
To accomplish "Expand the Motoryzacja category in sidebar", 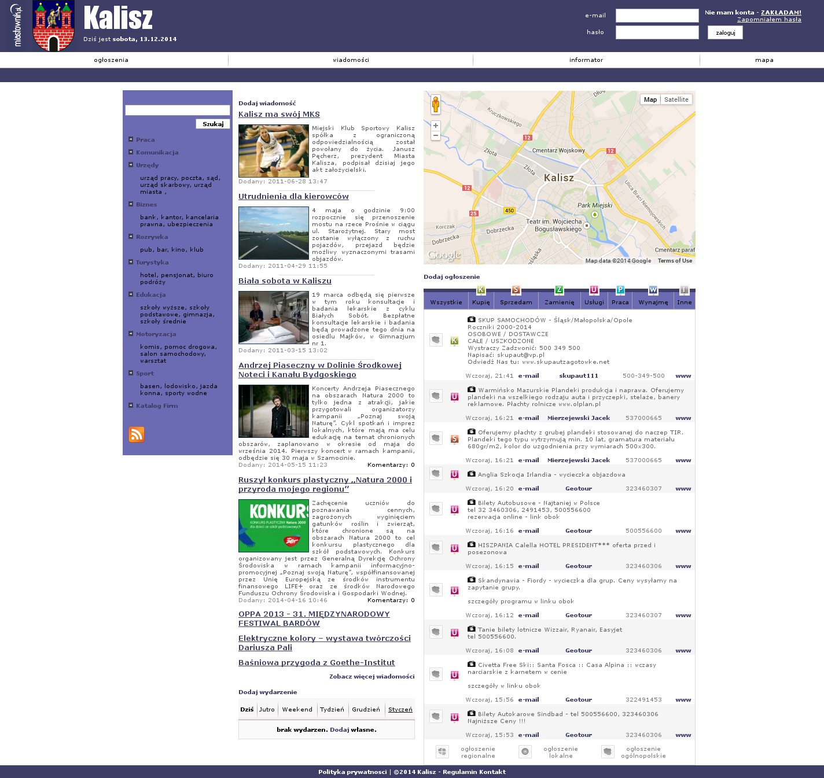I will 131,334.
